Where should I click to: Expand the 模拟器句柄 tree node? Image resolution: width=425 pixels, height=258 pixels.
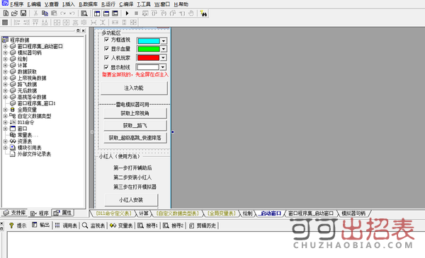tap(5, 52)
